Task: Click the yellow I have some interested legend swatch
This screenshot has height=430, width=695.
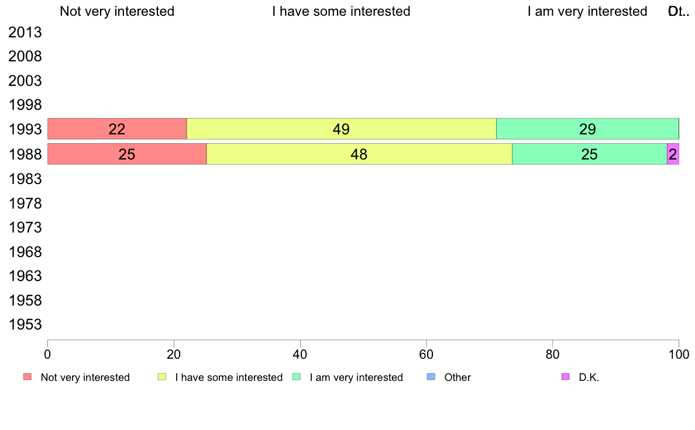Action: tap(162, 377)
